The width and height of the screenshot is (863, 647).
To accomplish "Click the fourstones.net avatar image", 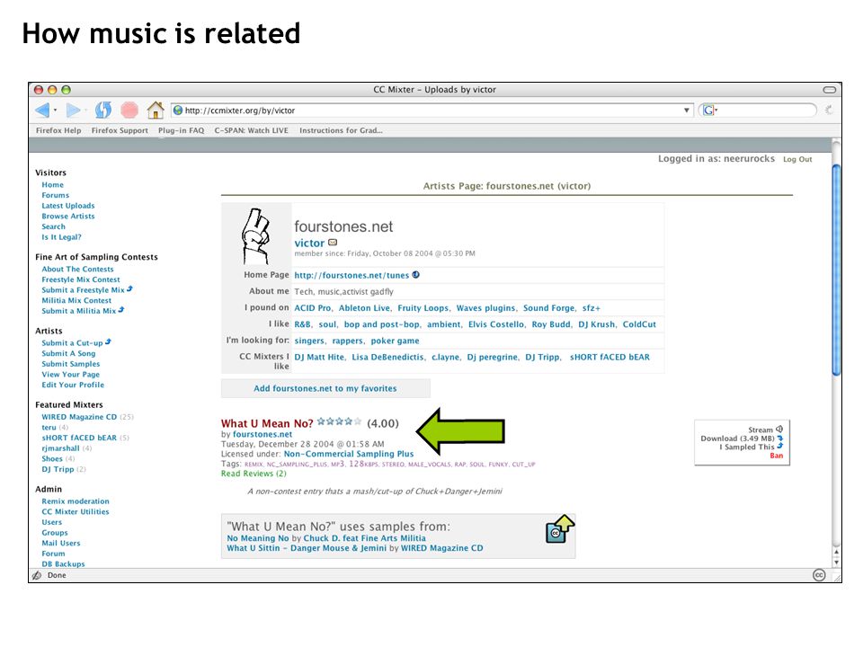I will click(256, 236).
